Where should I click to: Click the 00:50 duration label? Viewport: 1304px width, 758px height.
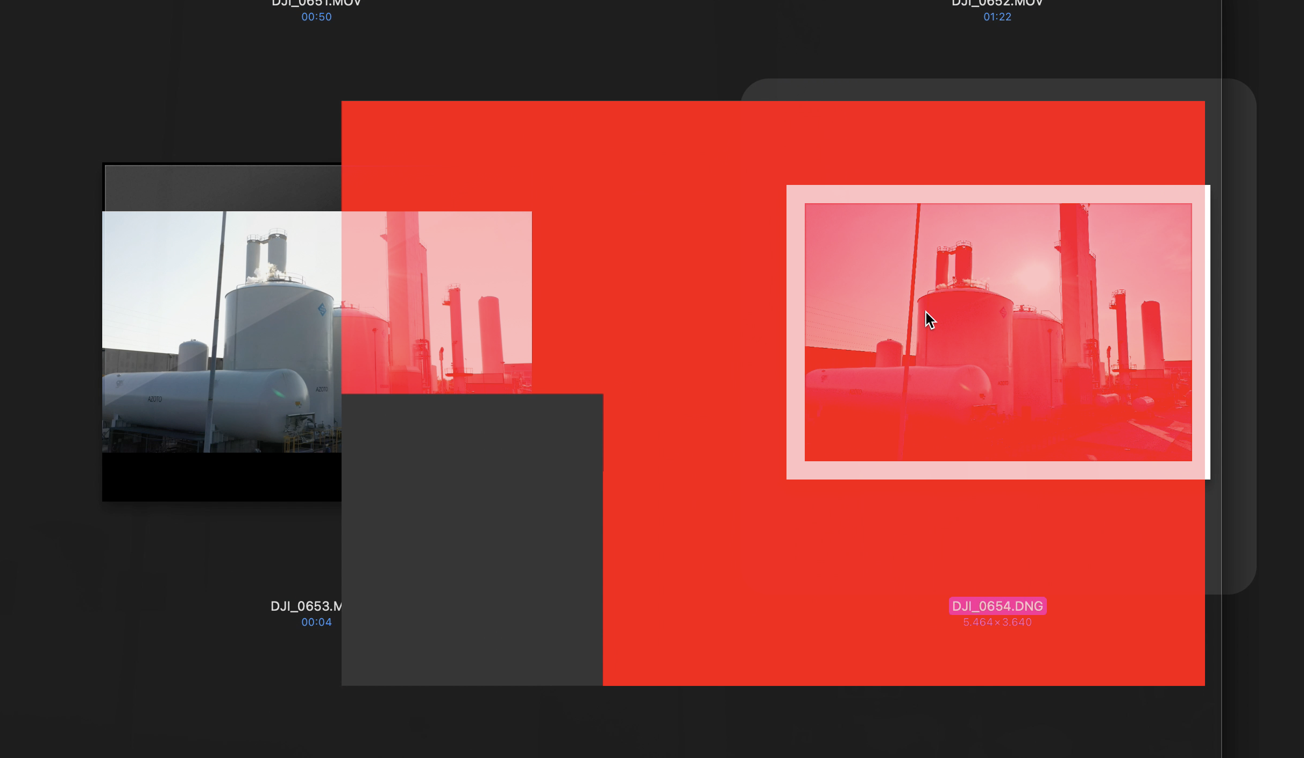click(316, 17)
